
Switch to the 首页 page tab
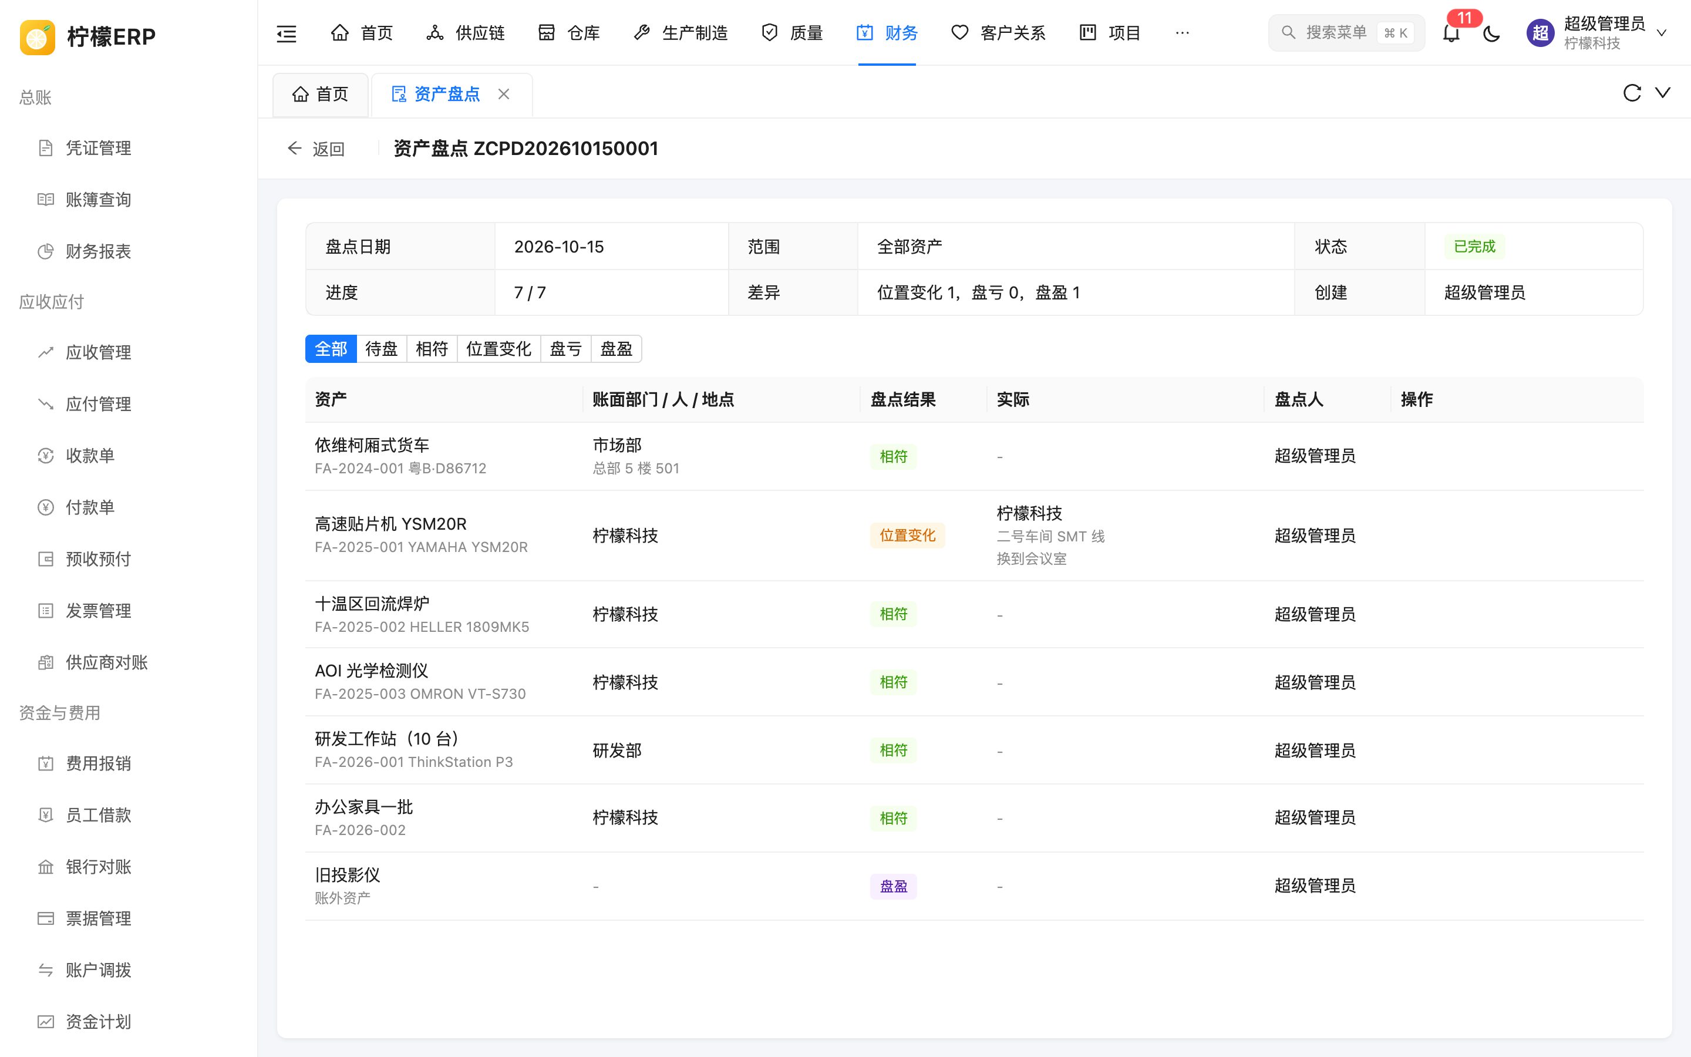320,95
